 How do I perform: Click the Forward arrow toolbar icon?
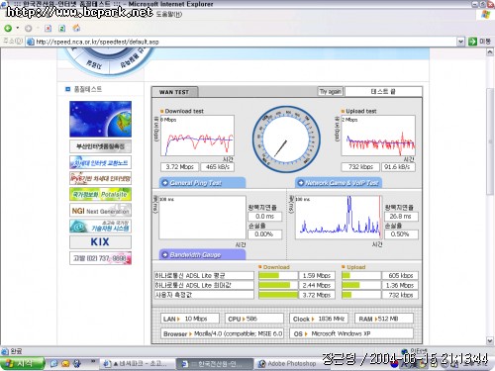[29, 29]
